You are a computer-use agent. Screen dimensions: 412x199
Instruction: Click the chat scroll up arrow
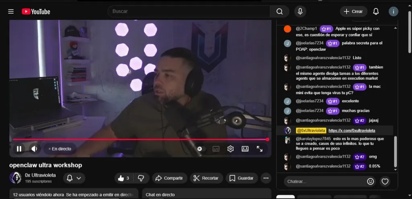pyautogui.click(x=396, y=28)
